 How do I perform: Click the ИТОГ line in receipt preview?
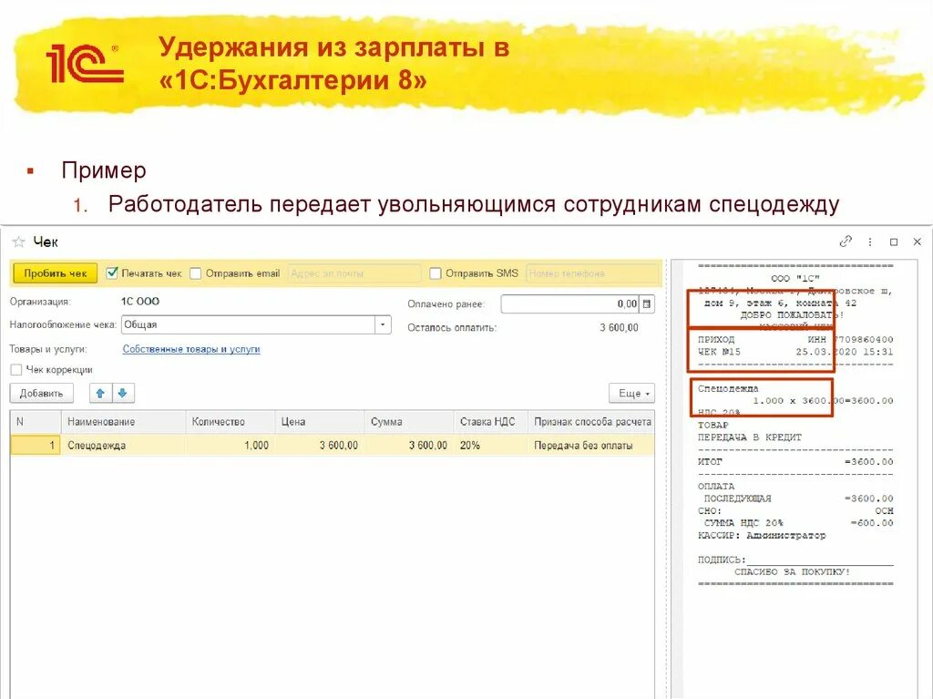(795, 461)
